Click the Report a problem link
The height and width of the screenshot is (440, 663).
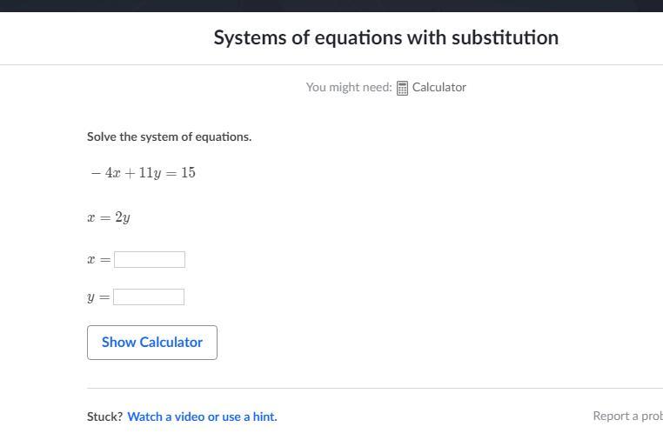pos(627,416)
